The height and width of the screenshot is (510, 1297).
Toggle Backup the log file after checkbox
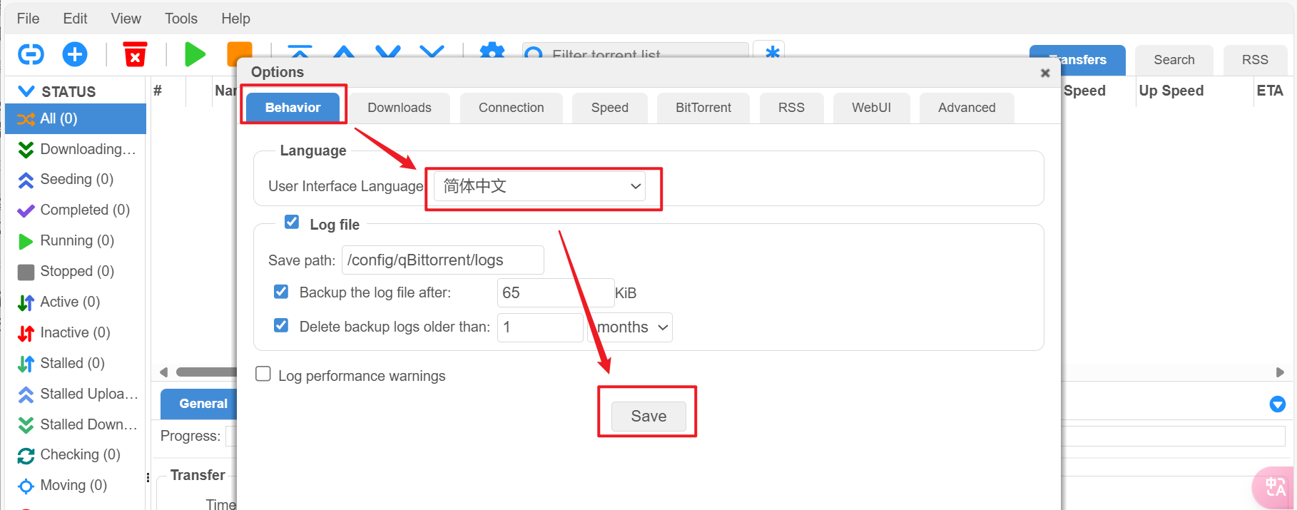click(x=281, y=291)
